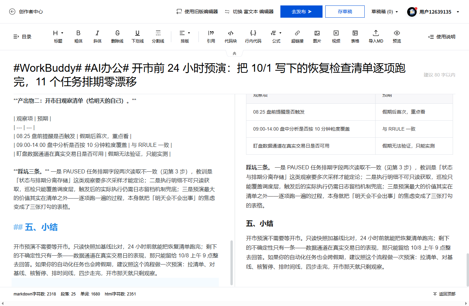Collapse the toolbar with the chevron

pos(234,53)
